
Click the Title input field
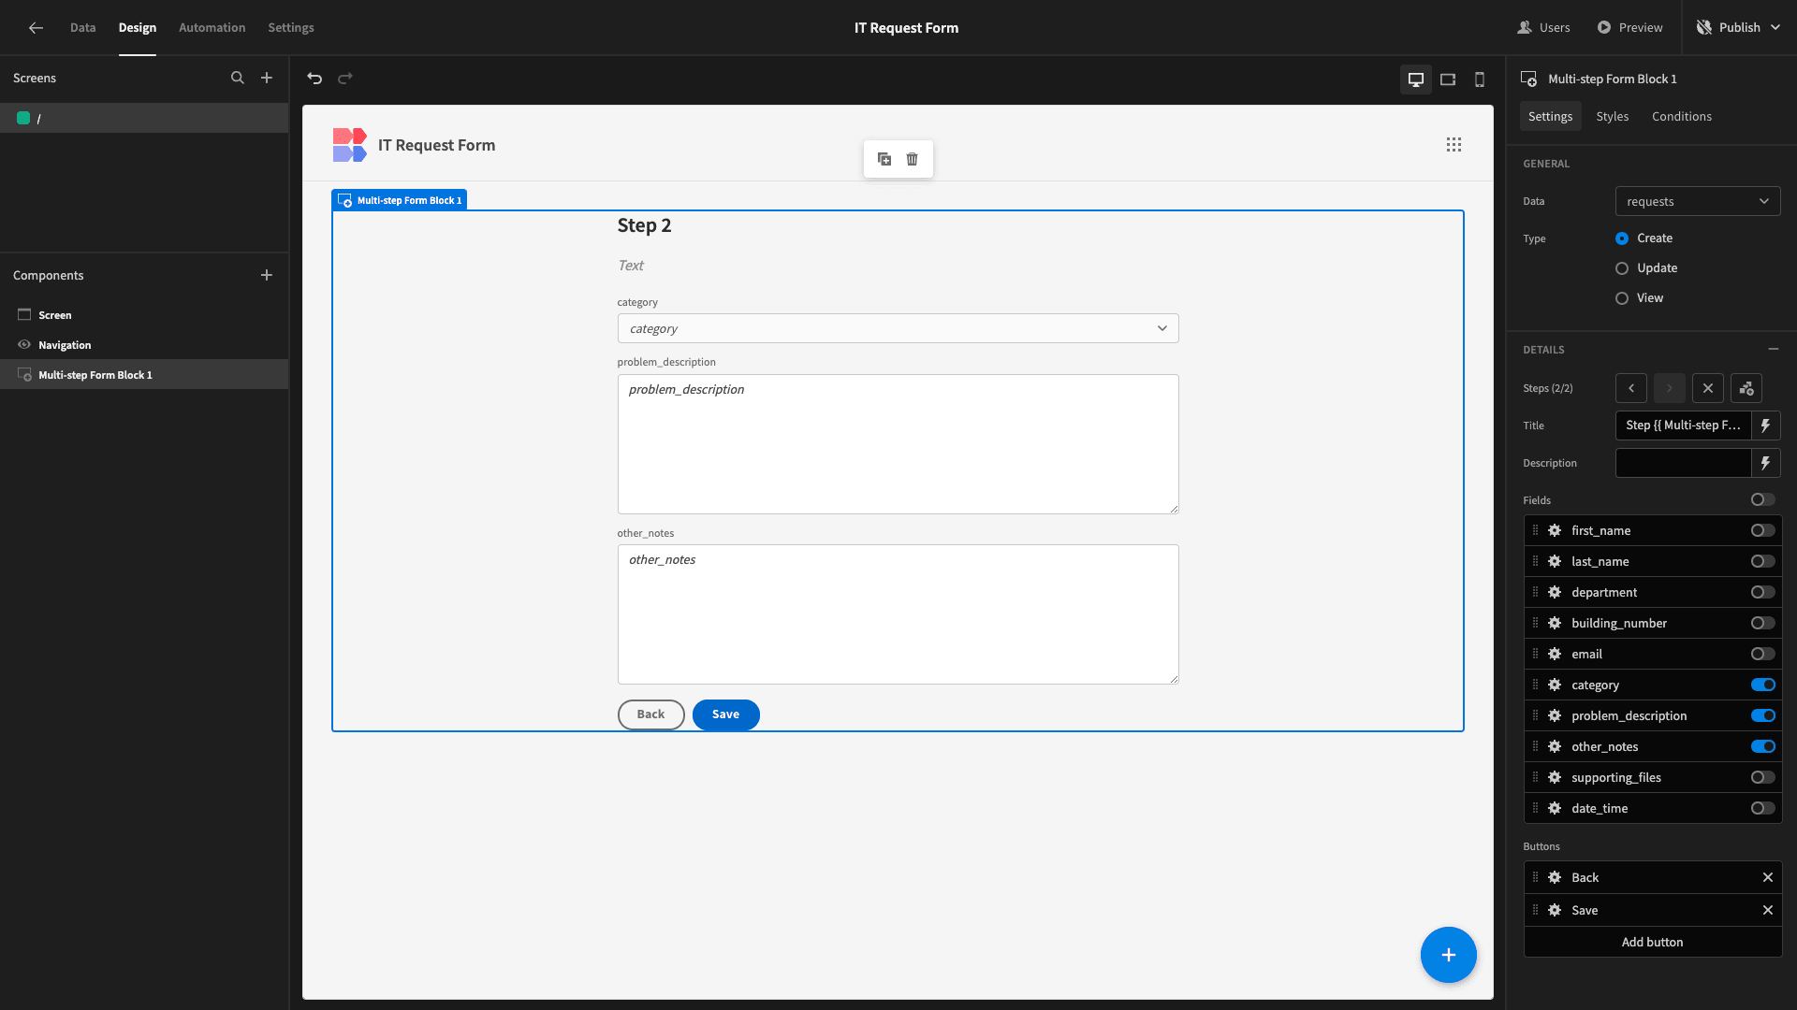(x=1686, y=426)
